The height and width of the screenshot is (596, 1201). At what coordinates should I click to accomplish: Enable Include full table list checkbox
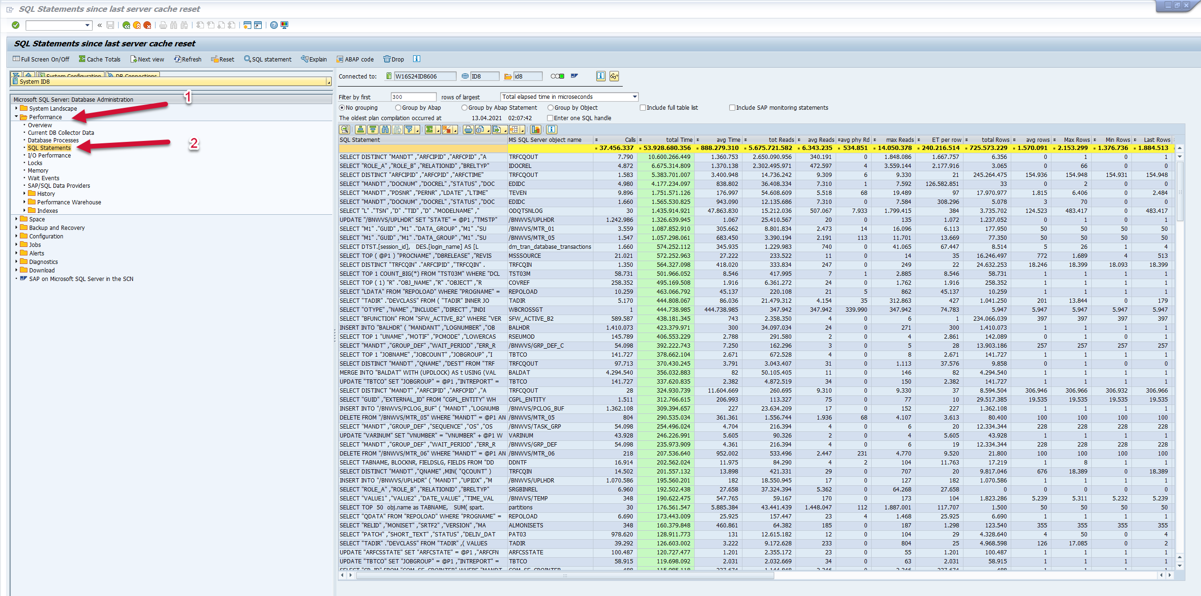click(643, 108)
